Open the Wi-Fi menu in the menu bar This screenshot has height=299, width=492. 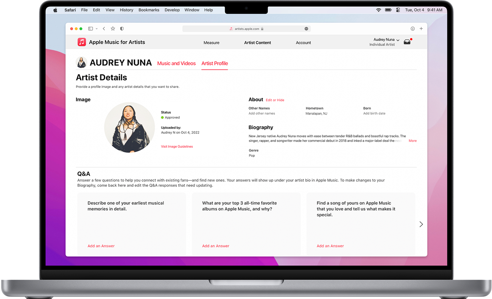click(x=378, y=10)
